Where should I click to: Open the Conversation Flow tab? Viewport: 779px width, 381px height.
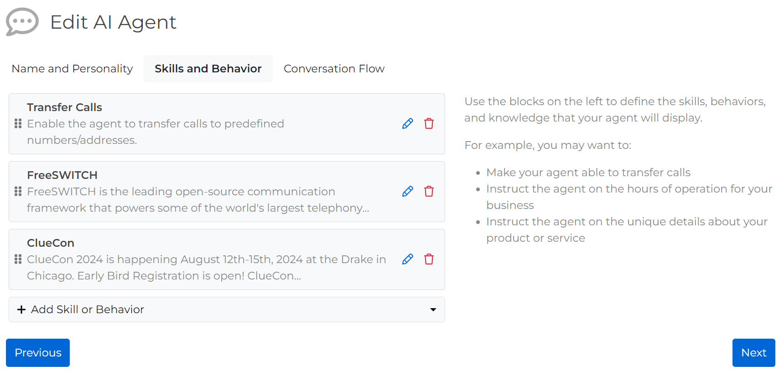point(334,69)
